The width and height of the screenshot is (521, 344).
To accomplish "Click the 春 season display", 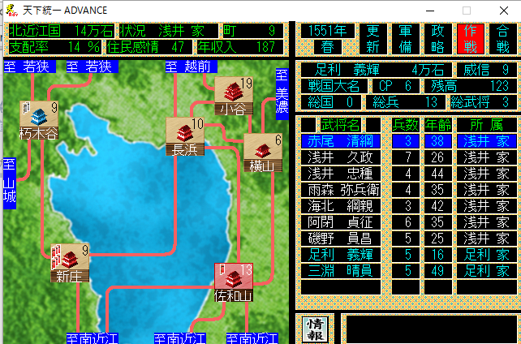I will click(x=328, y=47).
